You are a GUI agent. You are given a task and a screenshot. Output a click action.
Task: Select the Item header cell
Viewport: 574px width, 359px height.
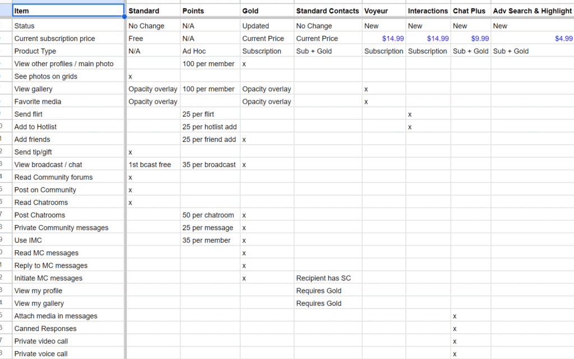click(67, 11)
